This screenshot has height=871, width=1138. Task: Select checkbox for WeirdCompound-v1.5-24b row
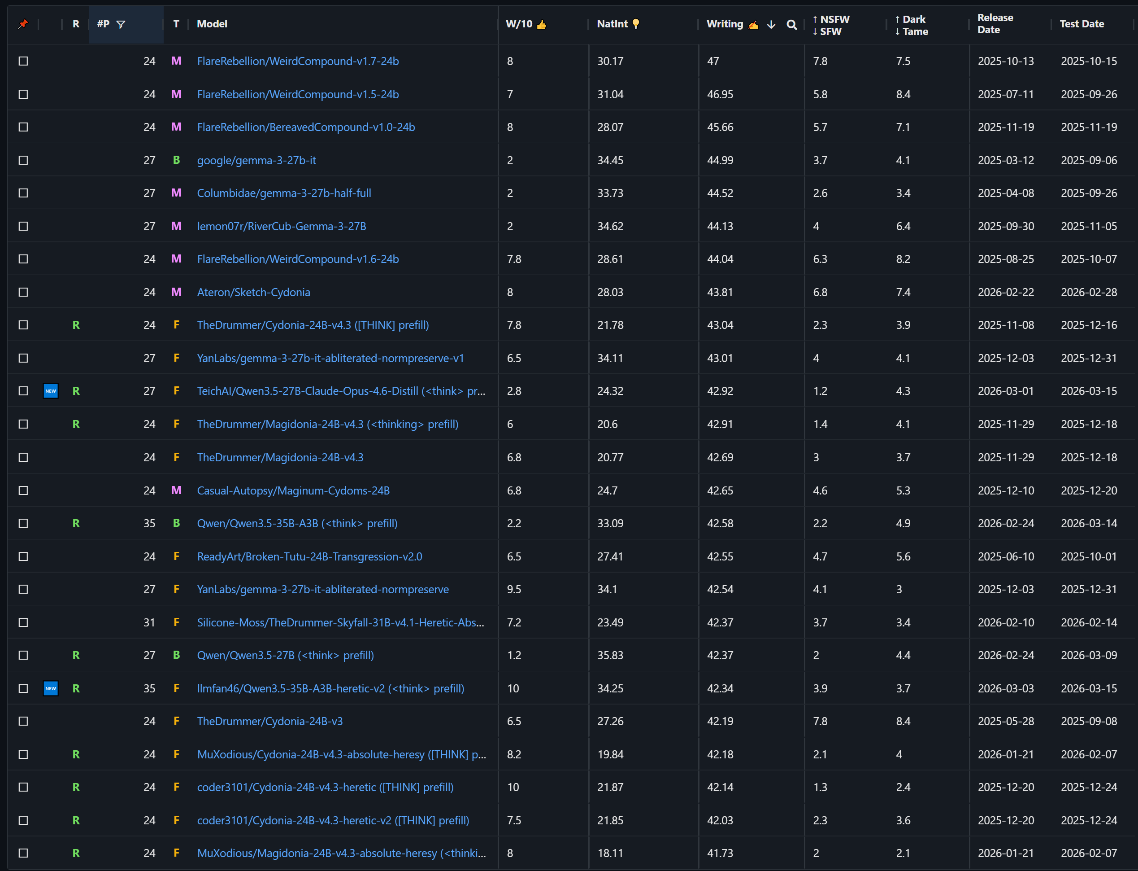[23, 94]
